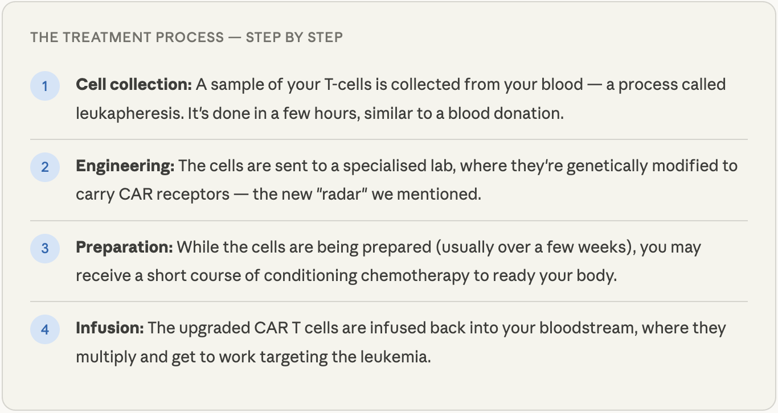
Task: Click the step 1 number badge
Action: (x=45, y=86)
